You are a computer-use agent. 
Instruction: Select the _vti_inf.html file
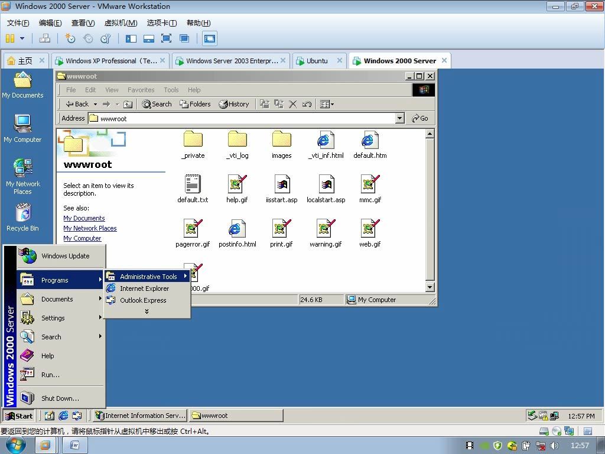tap(326, 144)
